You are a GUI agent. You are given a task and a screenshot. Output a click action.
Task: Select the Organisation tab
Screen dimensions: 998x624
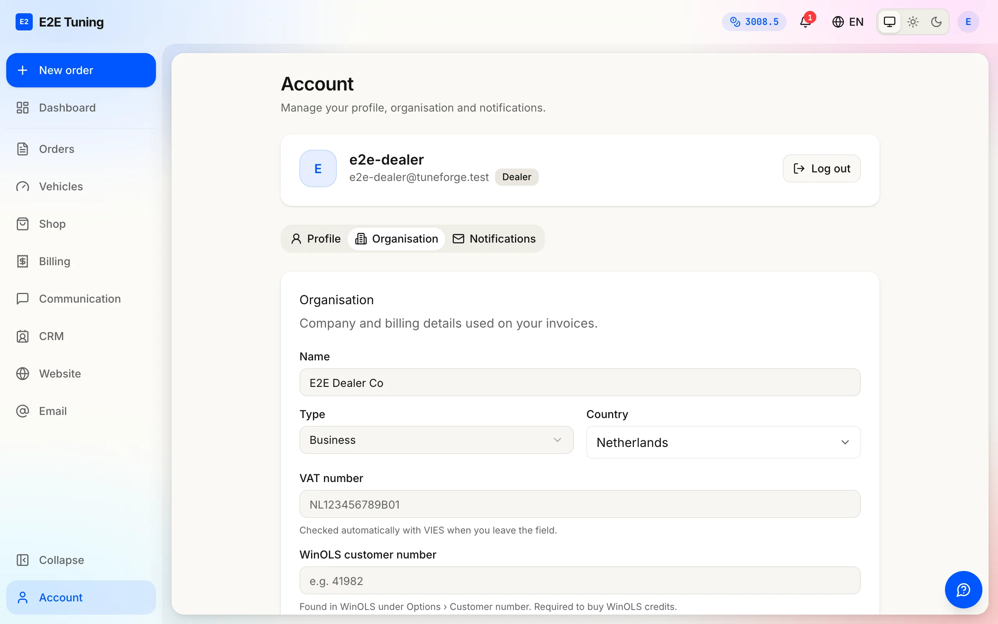point(396,239)
